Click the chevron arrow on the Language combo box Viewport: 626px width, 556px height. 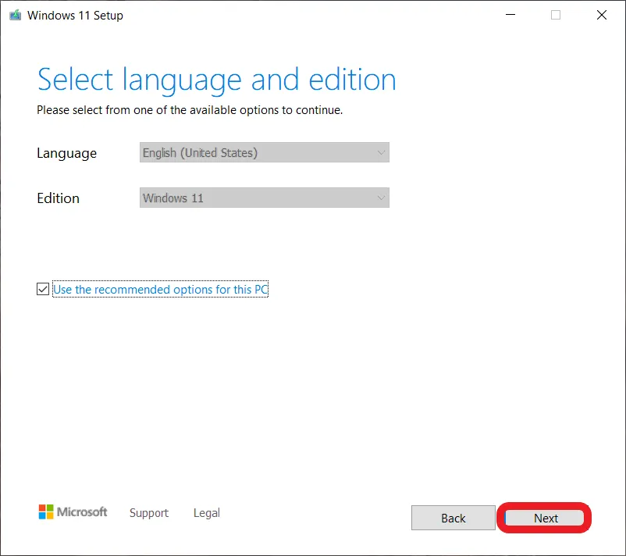(381, 153)
